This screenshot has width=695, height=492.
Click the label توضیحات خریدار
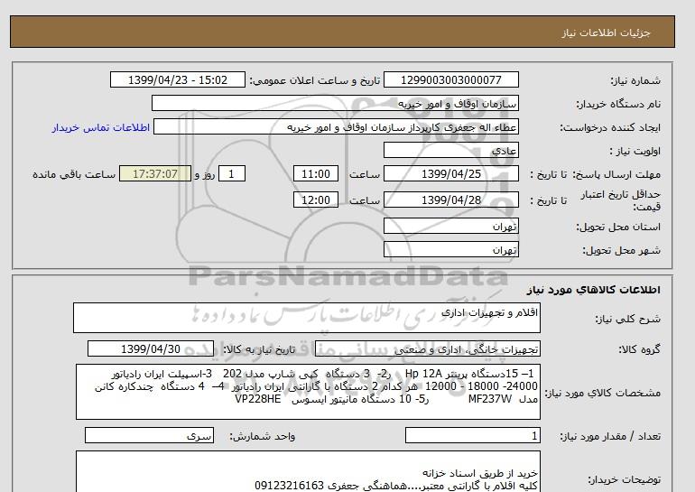(x=624, y=479)
